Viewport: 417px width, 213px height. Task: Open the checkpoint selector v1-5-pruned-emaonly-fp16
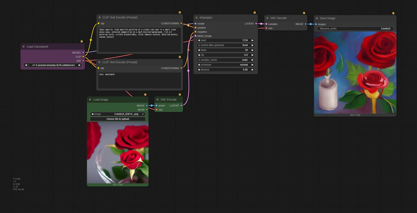[x=53, y=65]
